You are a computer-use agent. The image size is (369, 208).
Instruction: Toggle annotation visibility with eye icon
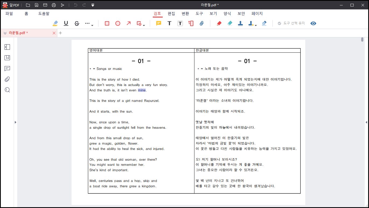coord(313,23)
